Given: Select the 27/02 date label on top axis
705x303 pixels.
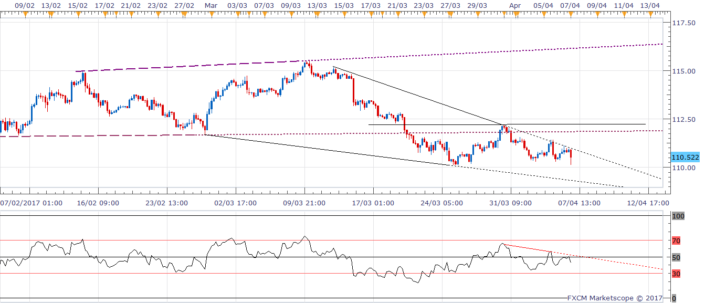Looking at the screenshot, I should pyautogui.click(x=184, y=5).
